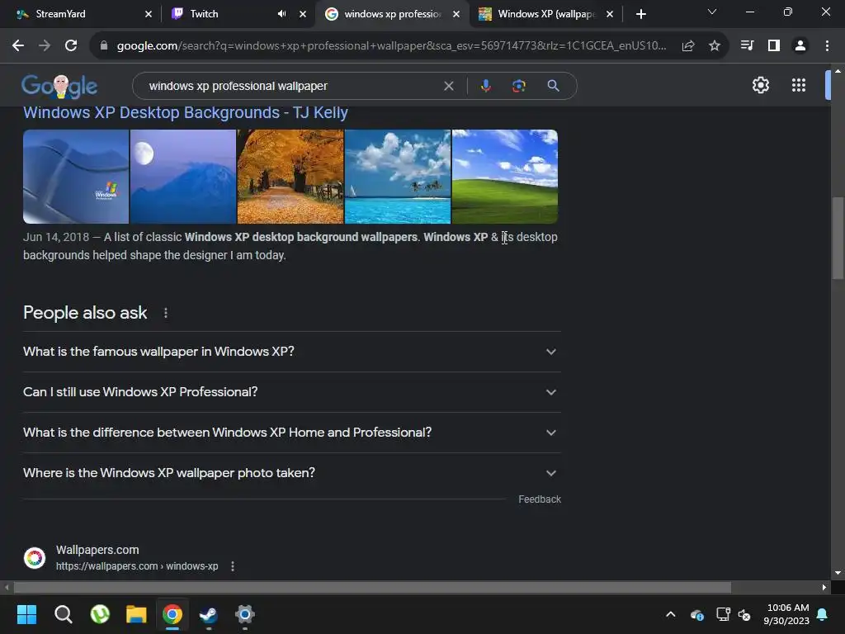Viewport: 845px width, 634px height.
Task: Open Windows Start menu
Action: pos(26,614)
